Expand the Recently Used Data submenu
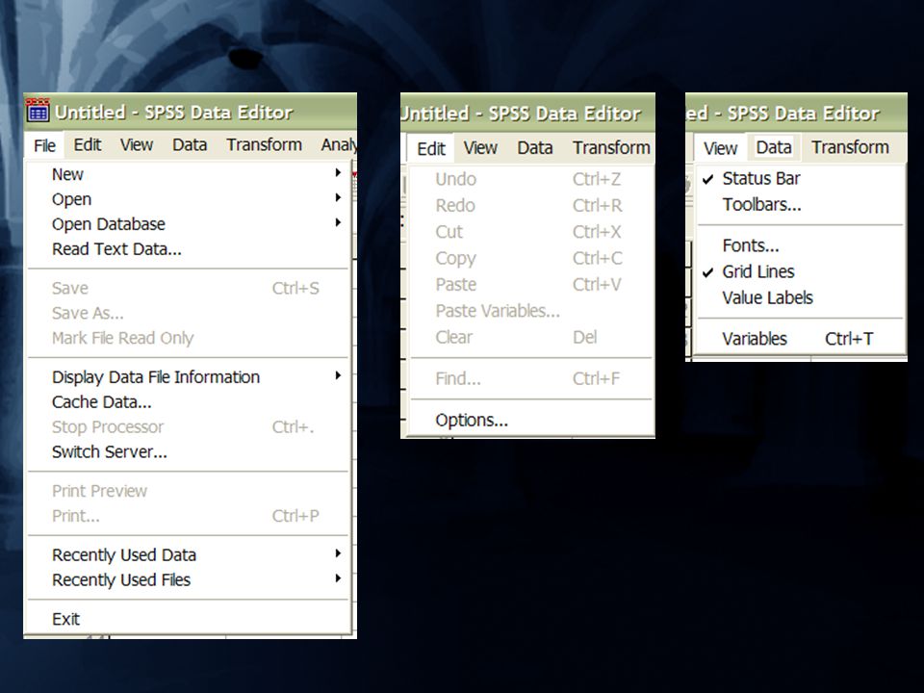The height and width of the screenshot is (693, 924). point(189,555)
